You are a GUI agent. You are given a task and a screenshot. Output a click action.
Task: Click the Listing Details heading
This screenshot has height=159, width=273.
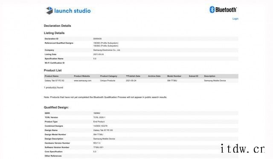(54, 33)
